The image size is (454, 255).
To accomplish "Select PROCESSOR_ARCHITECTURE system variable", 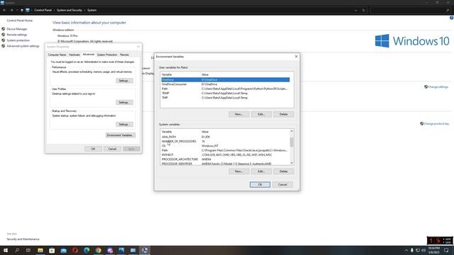I will pos(226,159).
